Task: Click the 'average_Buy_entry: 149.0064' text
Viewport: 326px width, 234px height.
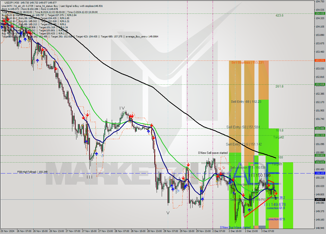Action: (142, 37)
